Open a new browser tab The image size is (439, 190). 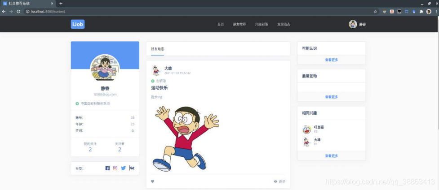tap(61, 3)
